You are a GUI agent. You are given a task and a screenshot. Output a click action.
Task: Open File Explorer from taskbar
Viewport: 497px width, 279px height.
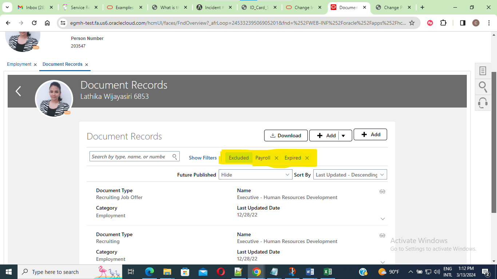click(x=167, y=272)
